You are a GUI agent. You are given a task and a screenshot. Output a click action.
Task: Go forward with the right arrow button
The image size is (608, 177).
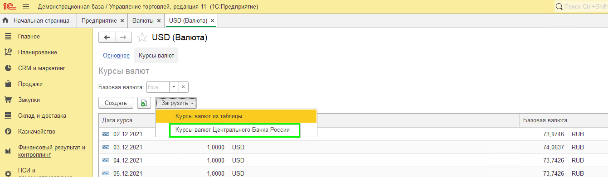tap(123, 38)
